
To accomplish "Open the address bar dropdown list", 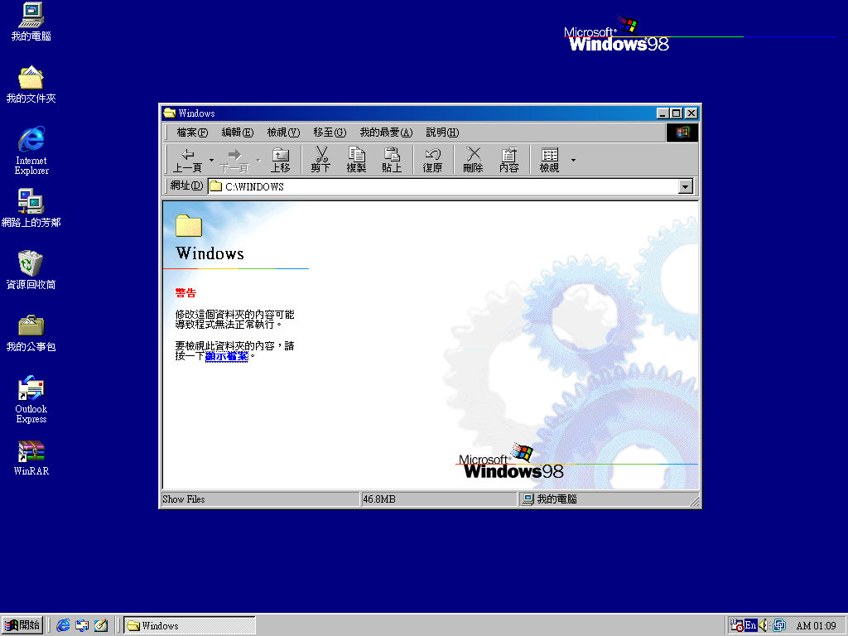I will point(685,186).
